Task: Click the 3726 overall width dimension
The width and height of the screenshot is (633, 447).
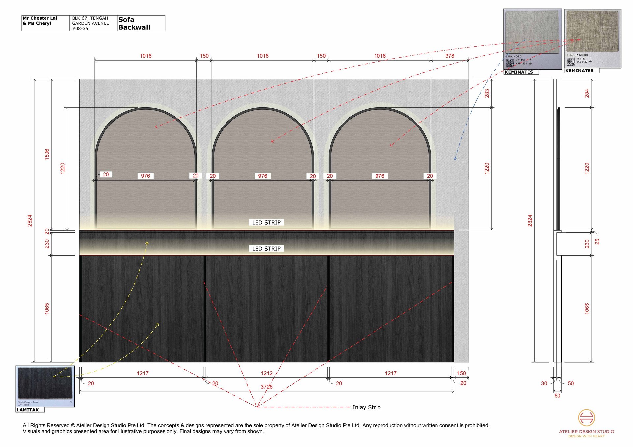Action: click(x=266, y=387)
